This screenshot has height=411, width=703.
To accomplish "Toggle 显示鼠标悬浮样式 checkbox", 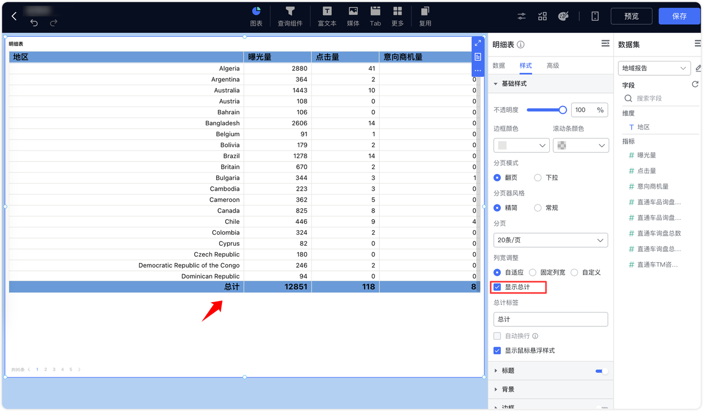I will 497,351.
